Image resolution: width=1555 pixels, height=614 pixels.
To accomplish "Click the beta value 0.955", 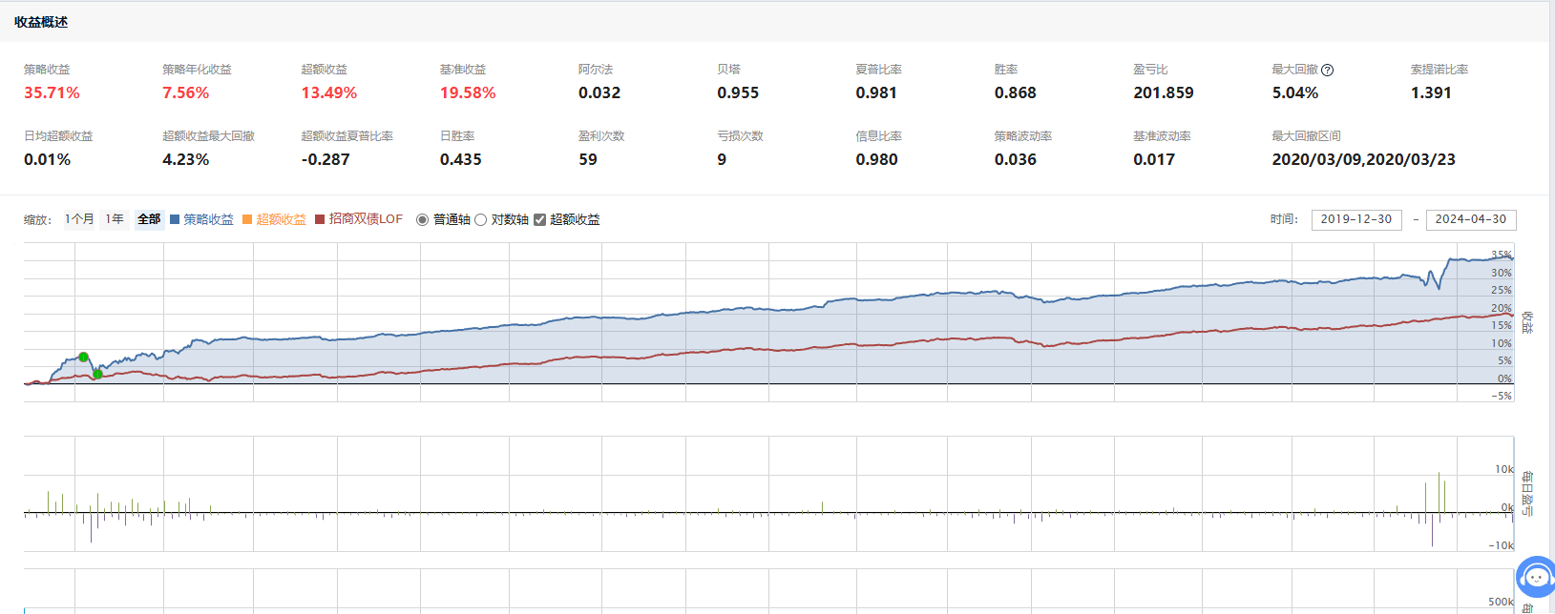I will (738, 92).
